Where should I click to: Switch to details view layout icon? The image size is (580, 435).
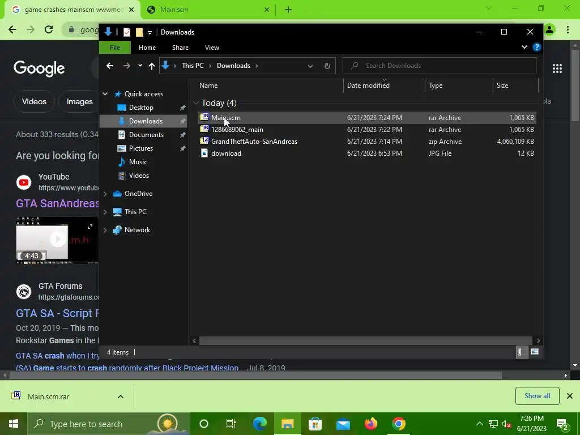[522, 352]
